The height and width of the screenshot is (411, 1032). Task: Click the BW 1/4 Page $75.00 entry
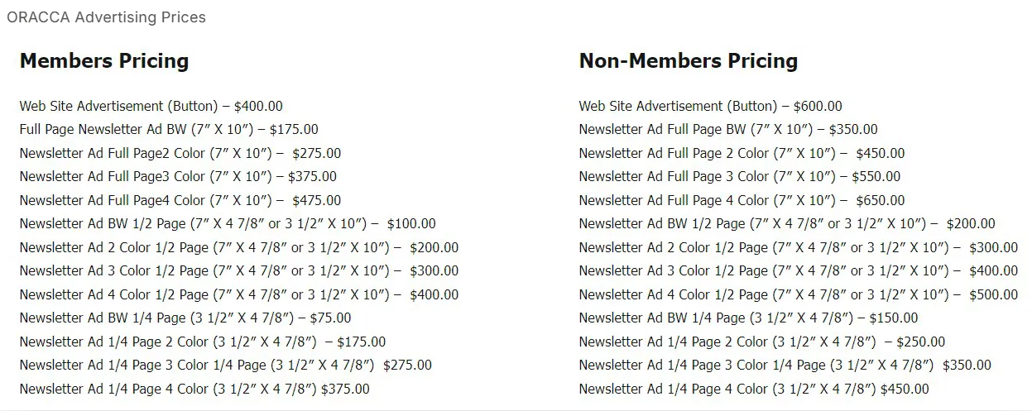tap(185, 318)
